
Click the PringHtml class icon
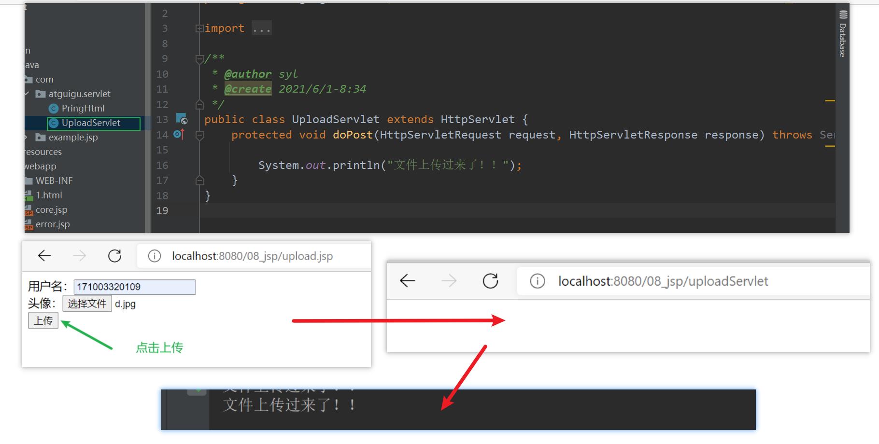click(x=54, y=109)
